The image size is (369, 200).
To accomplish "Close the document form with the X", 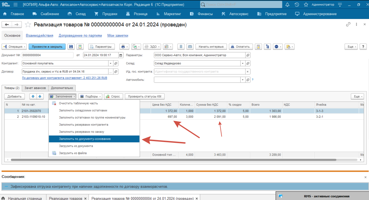I will point(365,24).
